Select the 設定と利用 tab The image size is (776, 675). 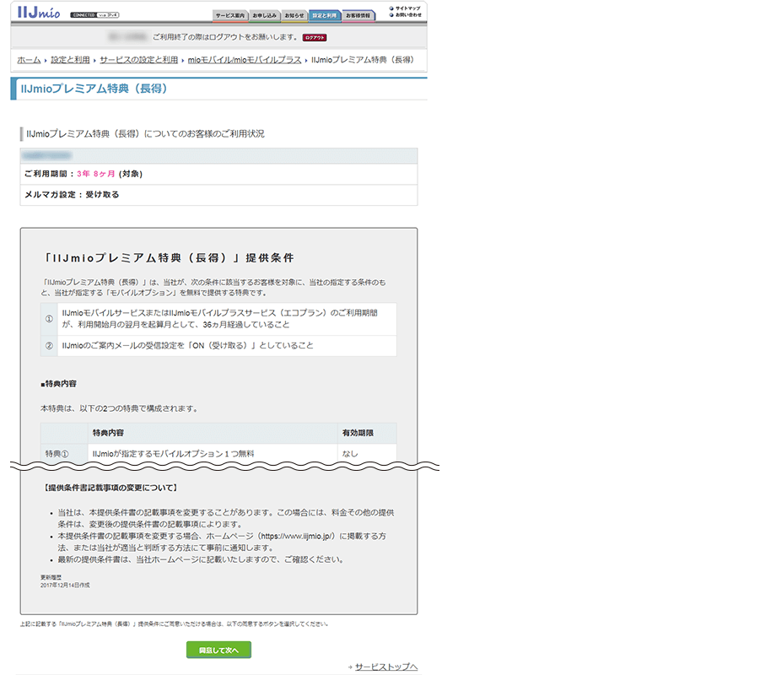325,15
